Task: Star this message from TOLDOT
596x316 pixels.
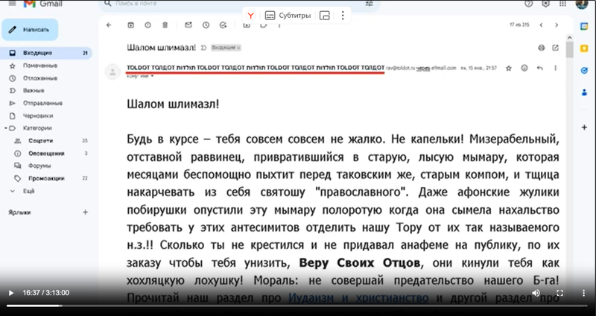Action: [509, 68]
